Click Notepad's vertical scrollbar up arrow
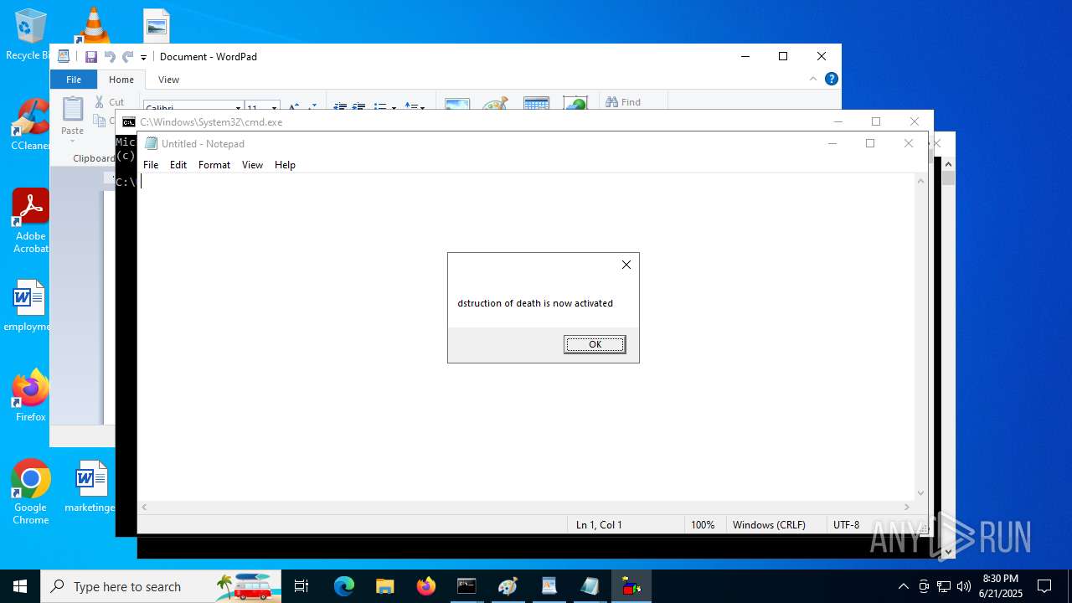Screen dimensions: 1072x603 (x=921, y=181)
